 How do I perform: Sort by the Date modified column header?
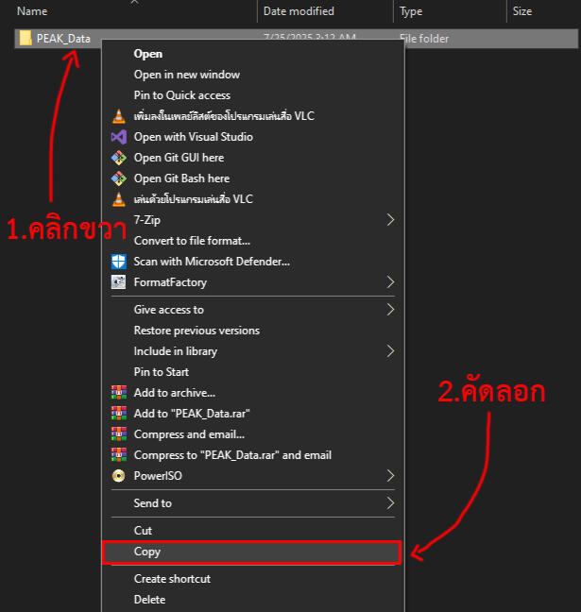pos(298,11)
